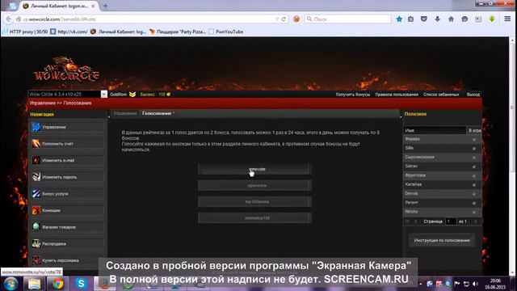Click the sidebar icon below Бонус услуги
This screenshot has width=517, height=291.
coord(36,210)
